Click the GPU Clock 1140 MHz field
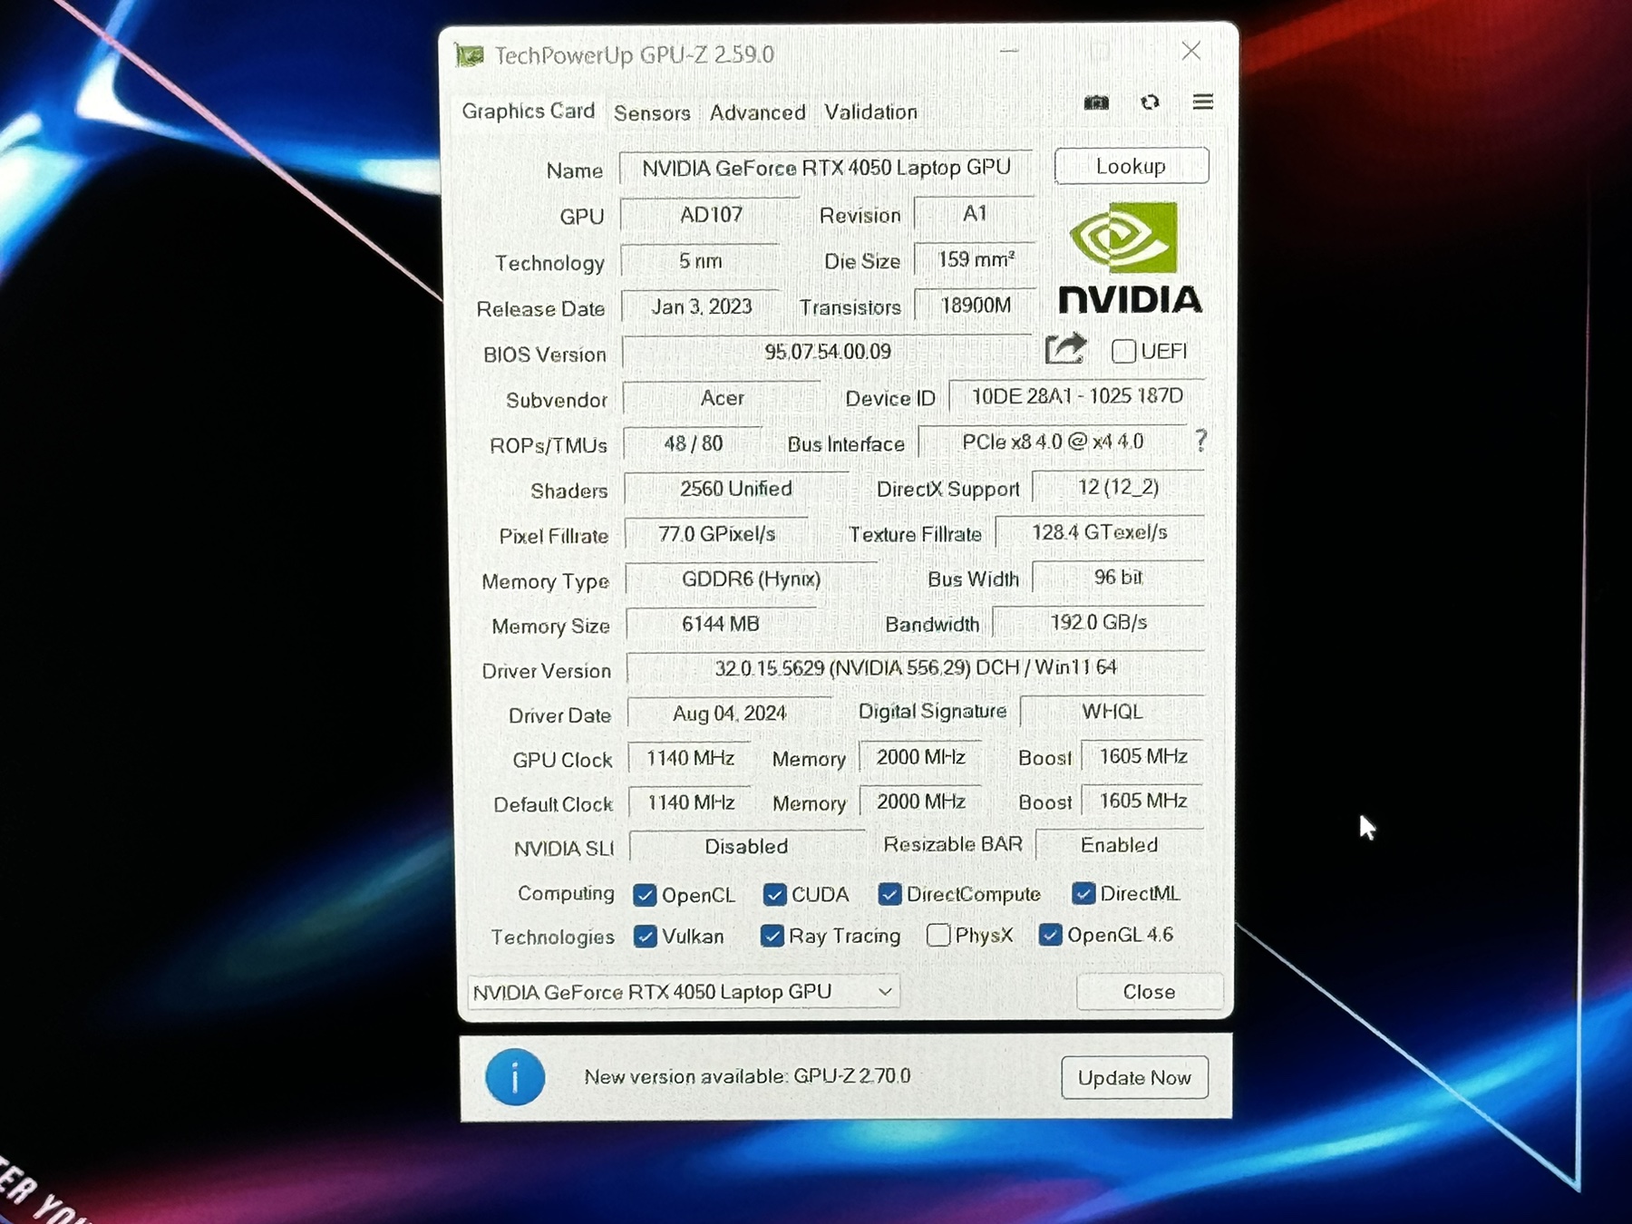 tap(690, 758)
